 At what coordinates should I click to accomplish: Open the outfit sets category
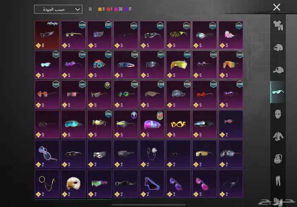coord(278,25)
